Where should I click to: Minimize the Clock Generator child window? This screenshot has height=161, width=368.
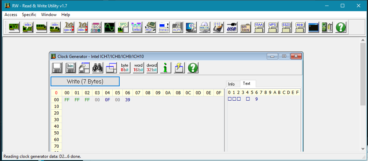click(x=272, y=57)
